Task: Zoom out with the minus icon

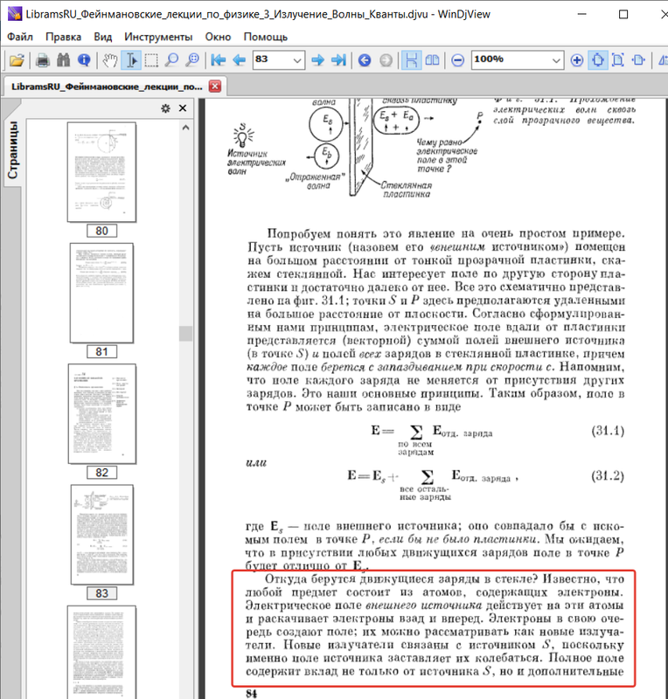Action: [x=458, y=60]
